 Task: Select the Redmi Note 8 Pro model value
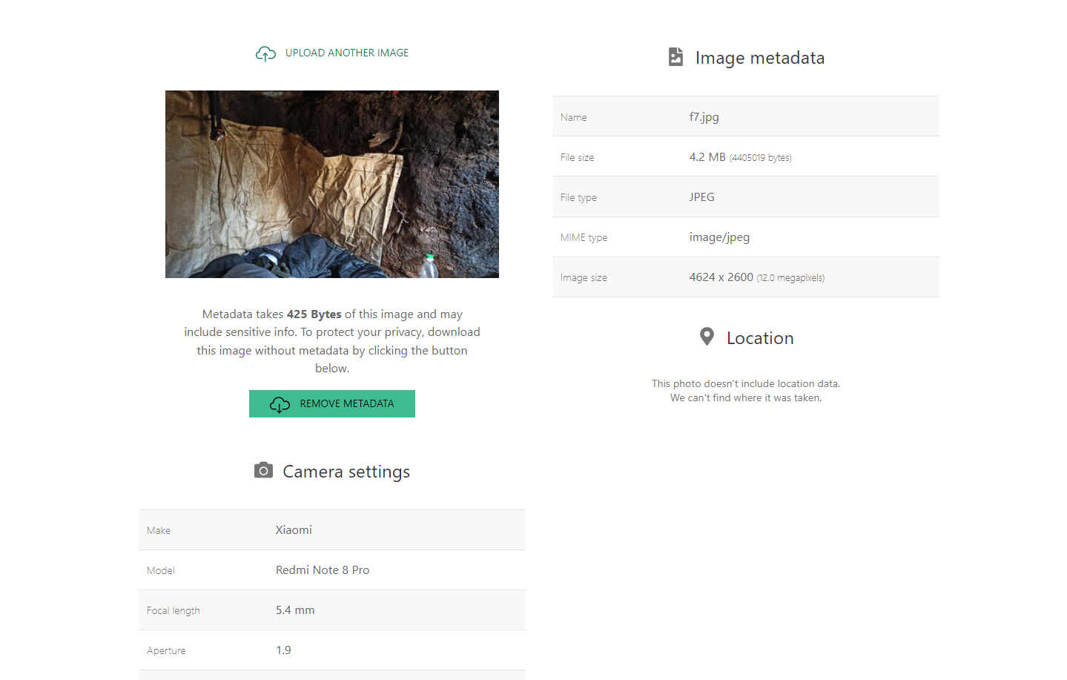coord(323,570)
